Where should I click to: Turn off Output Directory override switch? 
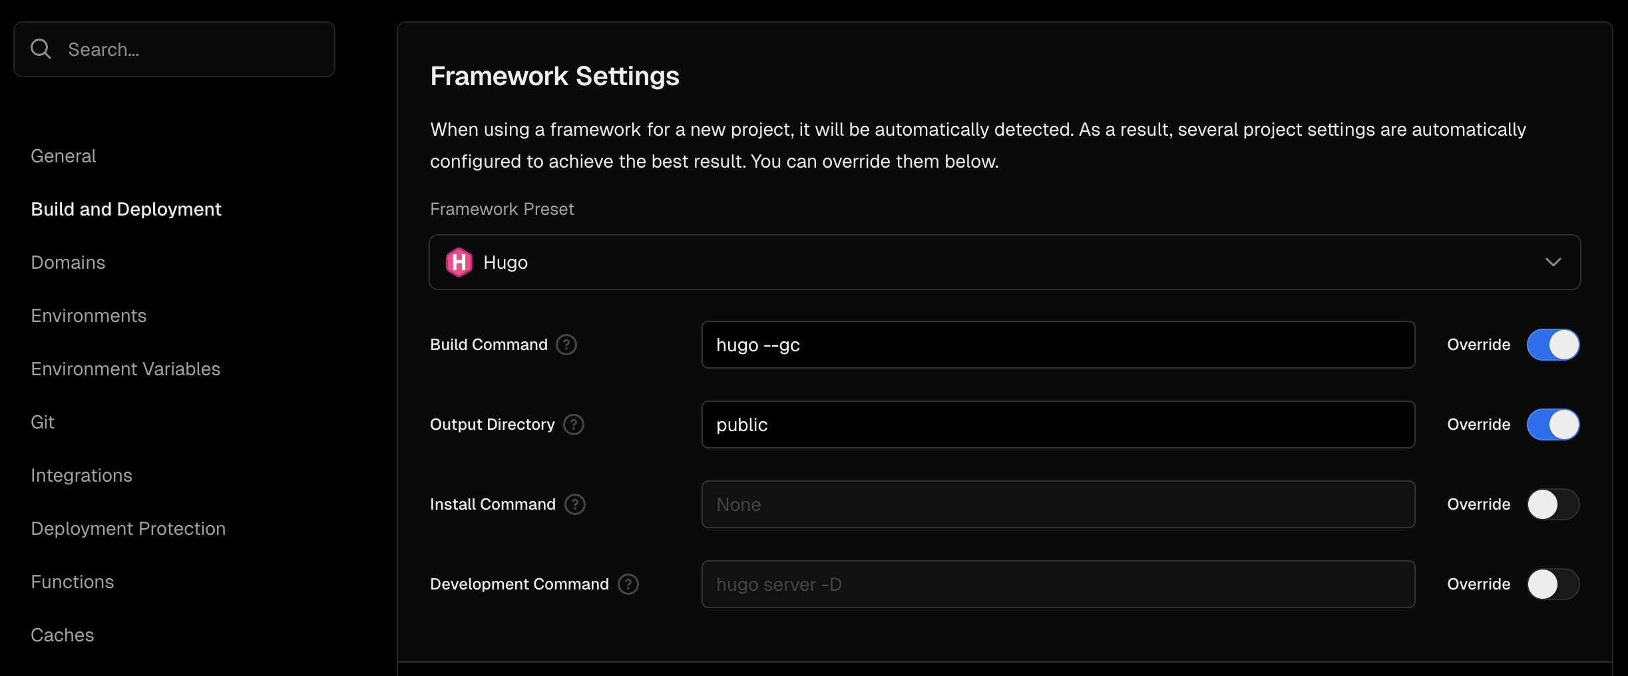click(x=1553, y=424)
